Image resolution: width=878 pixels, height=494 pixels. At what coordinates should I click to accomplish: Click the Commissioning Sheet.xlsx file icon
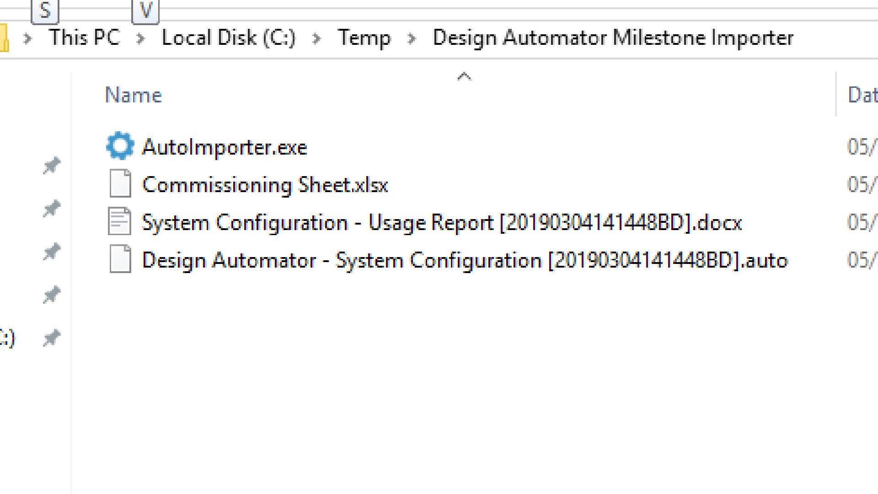pos(120,184)
